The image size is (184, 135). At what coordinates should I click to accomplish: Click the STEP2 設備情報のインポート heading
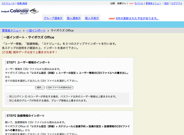[x=25, y=116]
